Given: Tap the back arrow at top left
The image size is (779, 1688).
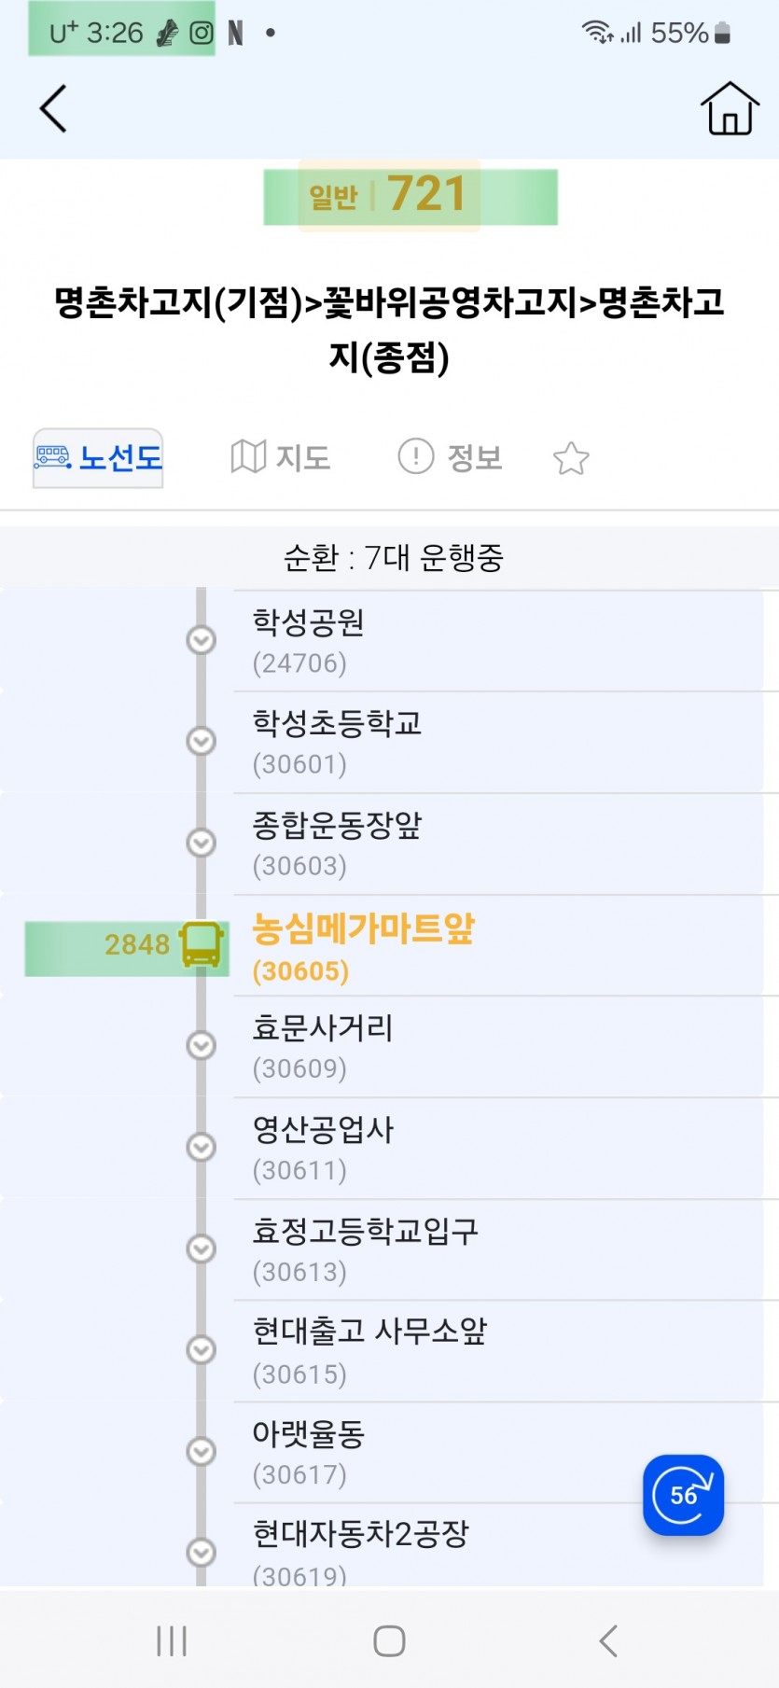Looking at the screenshot, I should pos(54,108).
